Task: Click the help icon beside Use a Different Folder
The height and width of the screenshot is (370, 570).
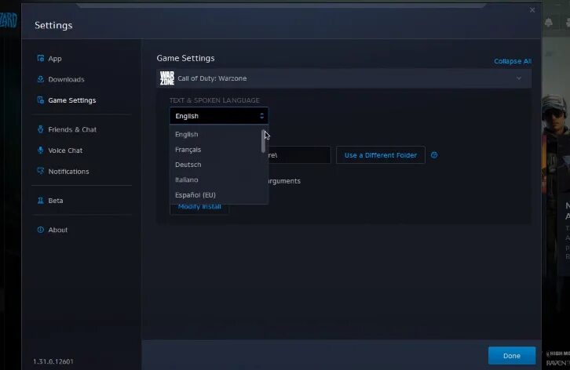Action: (434, 155)
